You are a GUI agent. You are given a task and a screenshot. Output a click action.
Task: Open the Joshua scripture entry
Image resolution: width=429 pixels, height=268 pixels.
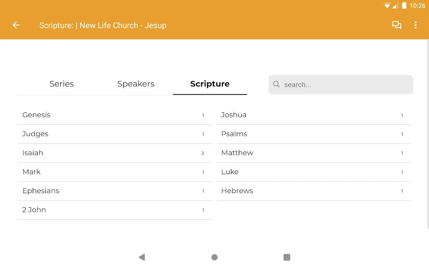click(314, 115)
